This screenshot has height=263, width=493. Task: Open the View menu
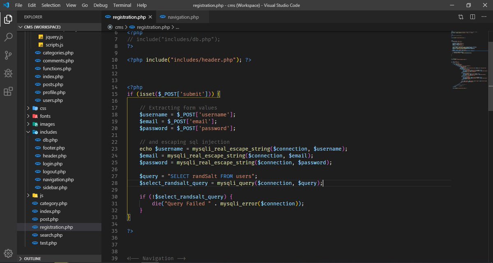(x=71, y=5)
